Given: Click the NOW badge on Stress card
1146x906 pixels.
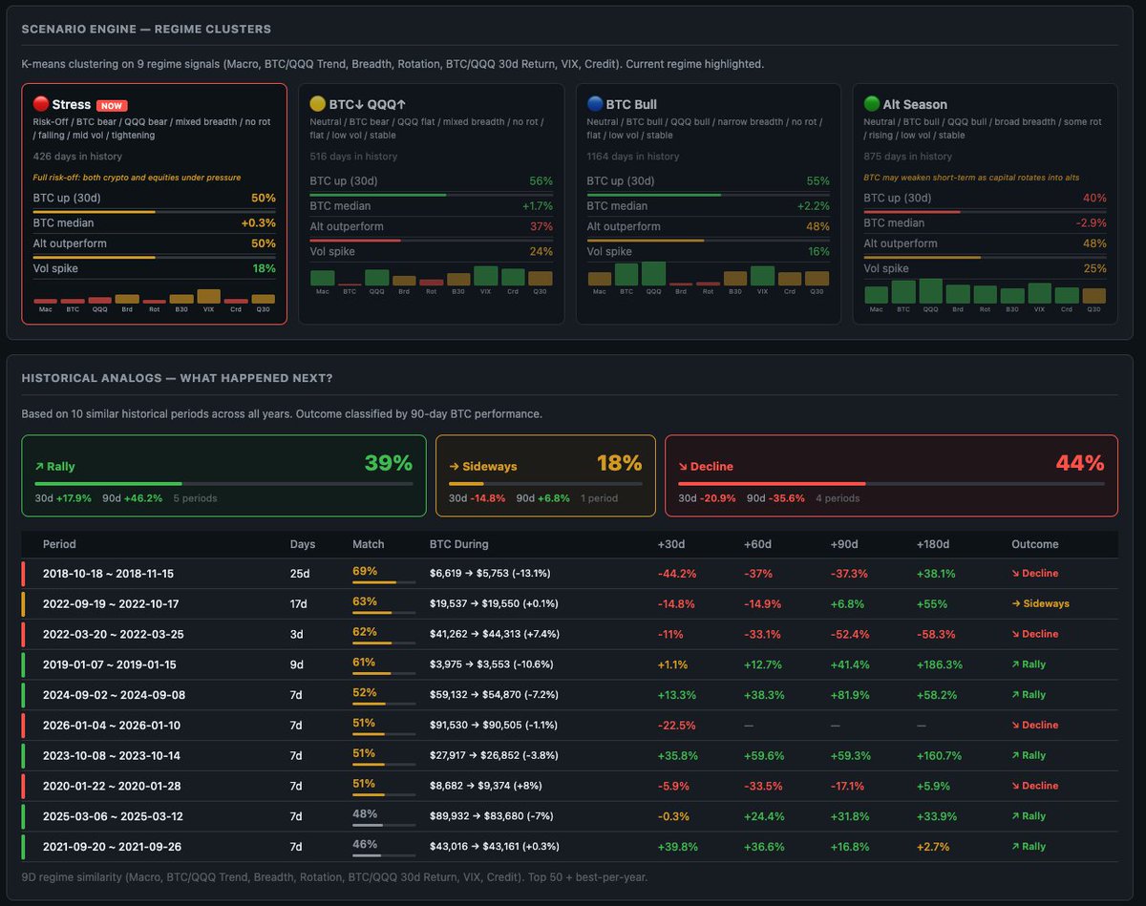Looking at the screenshot, I should point(112,105).
